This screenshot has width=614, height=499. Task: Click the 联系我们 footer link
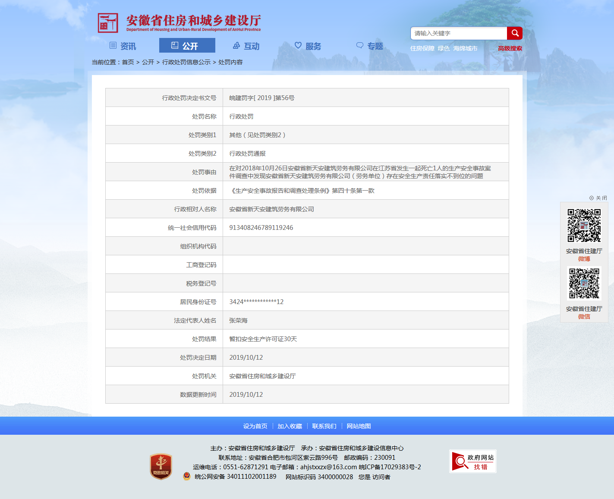click(x=324, y=426)
